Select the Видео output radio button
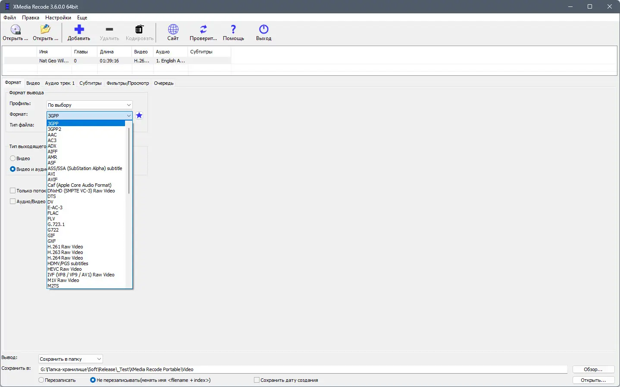This screenshot has height=387, width=620. (x=13, y=158)
